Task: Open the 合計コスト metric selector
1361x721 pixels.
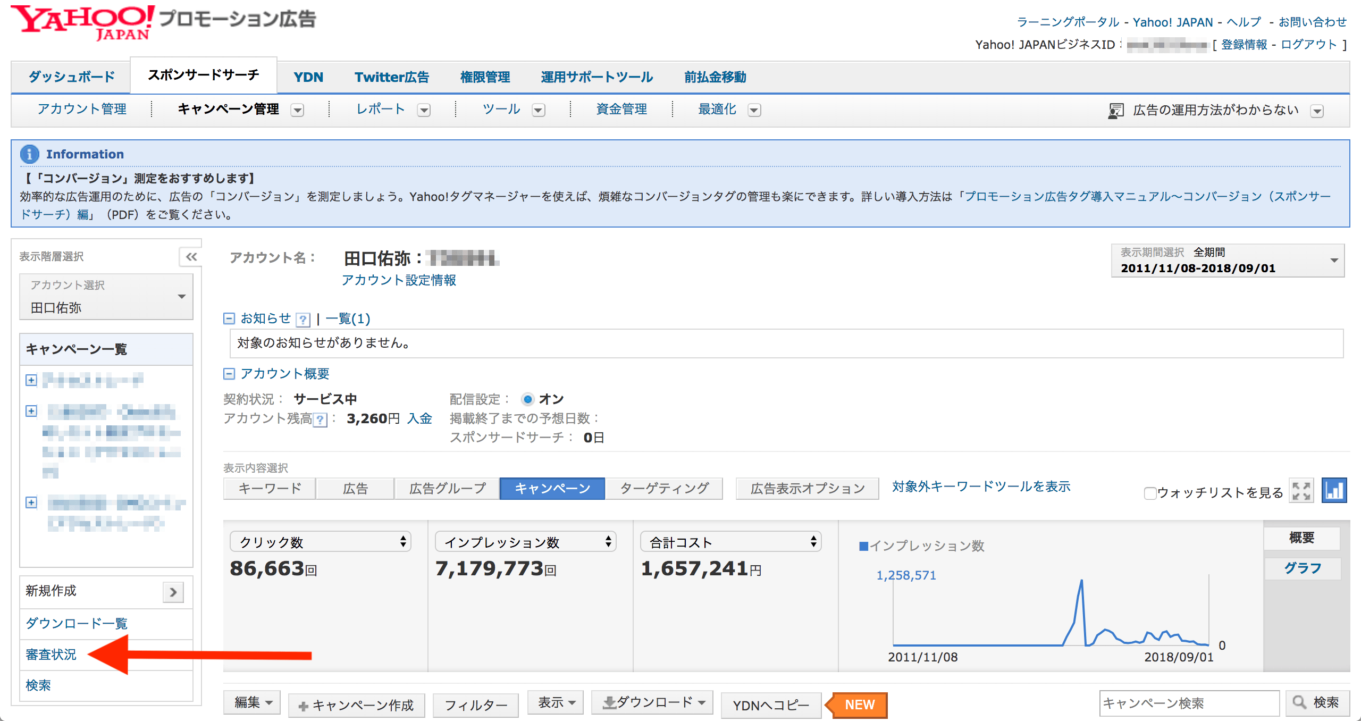Action: pos(730,542)
